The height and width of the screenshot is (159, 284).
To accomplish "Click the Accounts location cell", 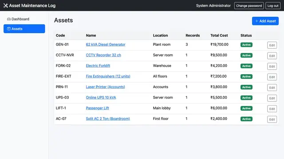I will click(x=161, y=87).
